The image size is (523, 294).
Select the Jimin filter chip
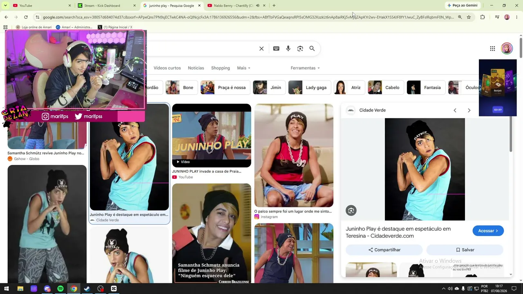click(x=269, y=87)
